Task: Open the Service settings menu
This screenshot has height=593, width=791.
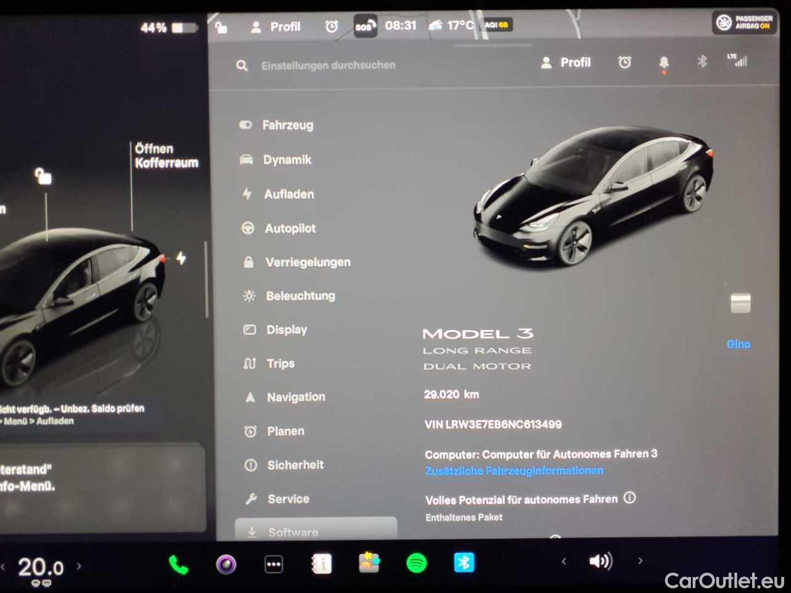Action: click(x=277, y=498)
